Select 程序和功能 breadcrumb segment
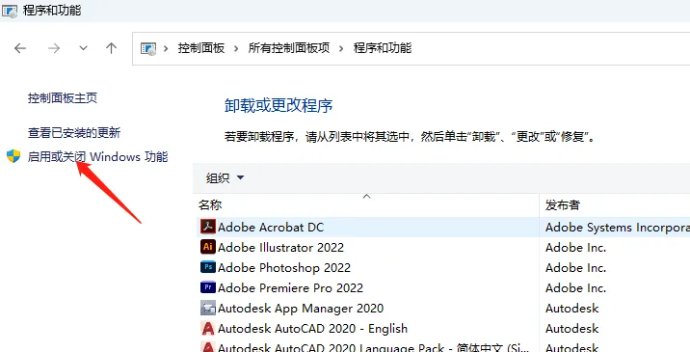The image size is (690, 352). click(x=383, y=48)
